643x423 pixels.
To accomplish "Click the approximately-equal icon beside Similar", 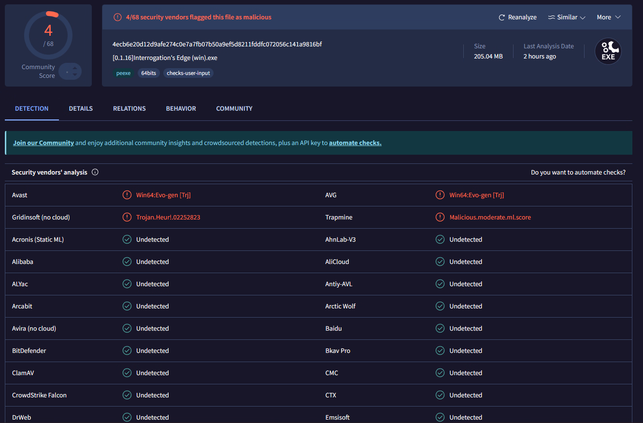I will tap(551, 17).
